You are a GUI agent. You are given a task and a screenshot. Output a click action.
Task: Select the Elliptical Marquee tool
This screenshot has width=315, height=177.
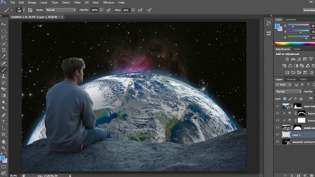click(3, 31)
